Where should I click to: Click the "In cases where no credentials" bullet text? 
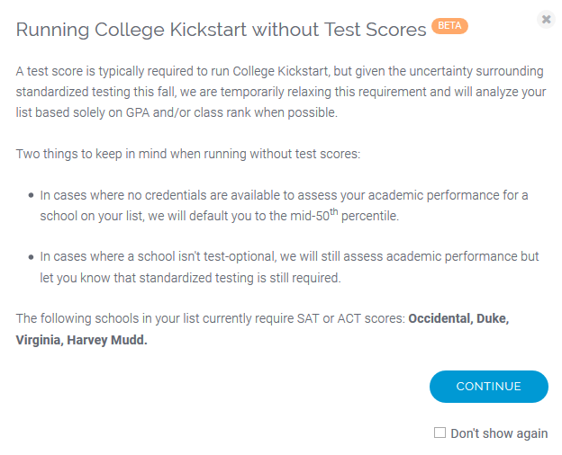284,206
